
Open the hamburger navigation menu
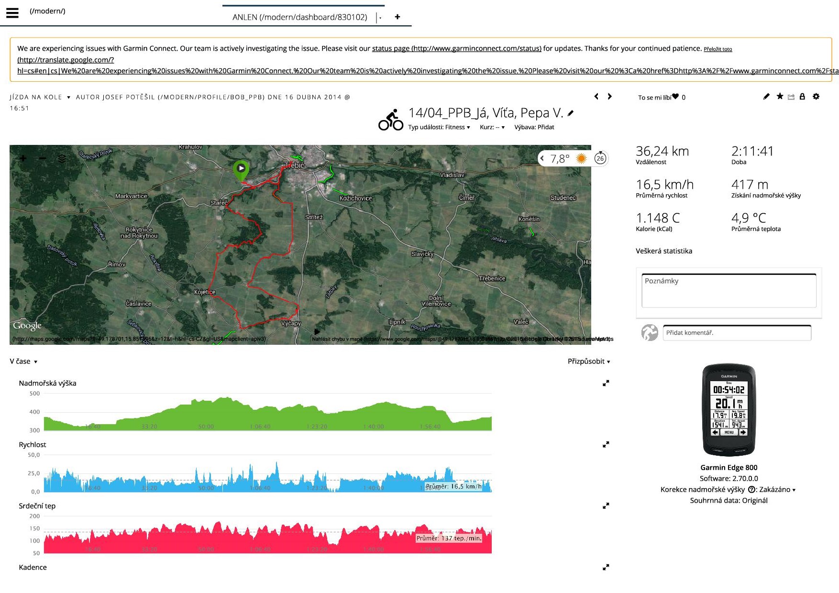click(x=12, y=13)
